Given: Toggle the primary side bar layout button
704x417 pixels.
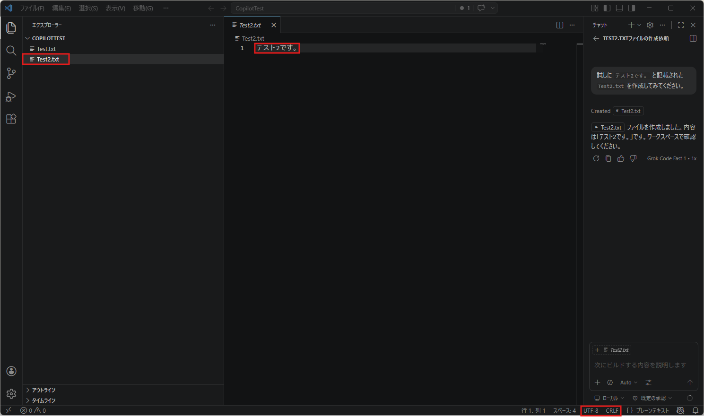Looking at the screenshot, I should (x=607, y=8).
